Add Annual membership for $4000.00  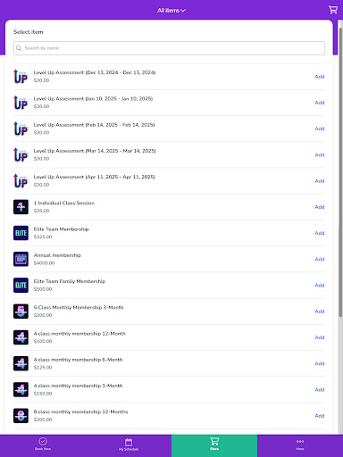320,259
